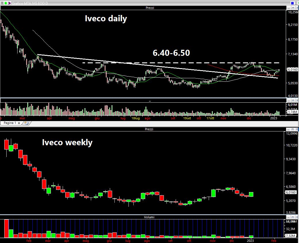The height and width of the screenshot is (243, 299).
Task: Open the hamburger menu in the chart title bar
Action: coord(2,3)
